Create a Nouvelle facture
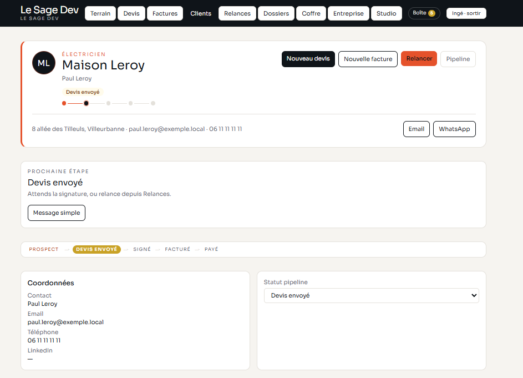 tap(368, 59)
